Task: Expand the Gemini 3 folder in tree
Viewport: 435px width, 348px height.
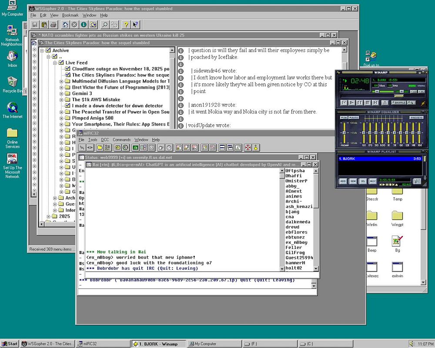Action: 61,93
